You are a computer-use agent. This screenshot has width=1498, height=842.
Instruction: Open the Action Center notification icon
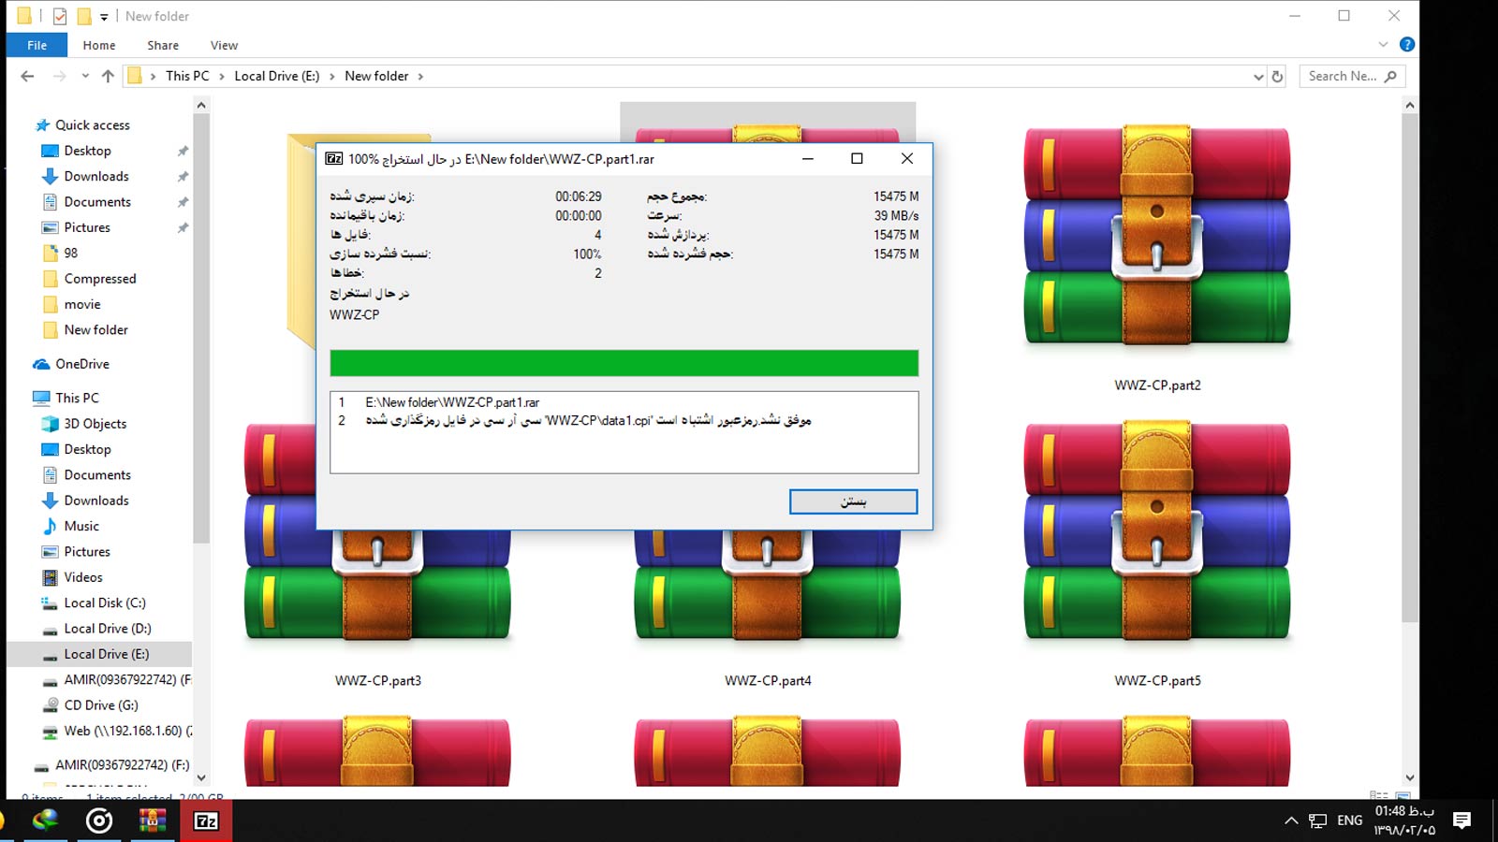(x=1461, y=820)
